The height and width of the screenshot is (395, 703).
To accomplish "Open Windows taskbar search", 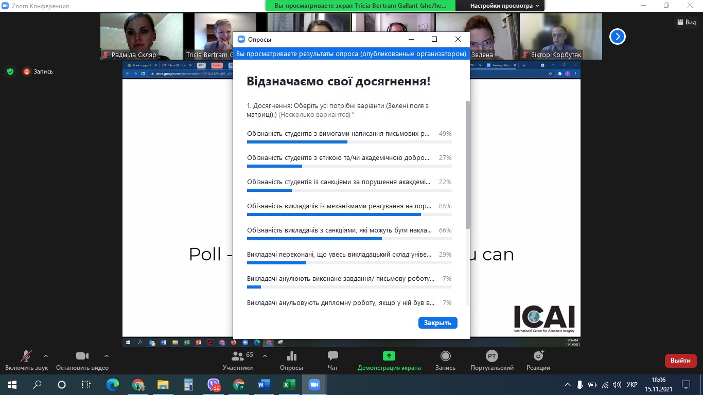I will coord(37,384).
